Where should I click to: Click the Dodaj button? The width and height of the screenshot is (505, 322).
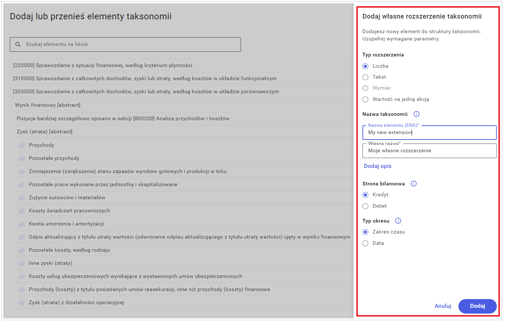pos(477,306)
